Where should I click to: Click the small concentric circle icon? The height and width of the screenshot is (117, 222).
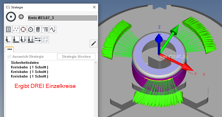tap(21, 17)
